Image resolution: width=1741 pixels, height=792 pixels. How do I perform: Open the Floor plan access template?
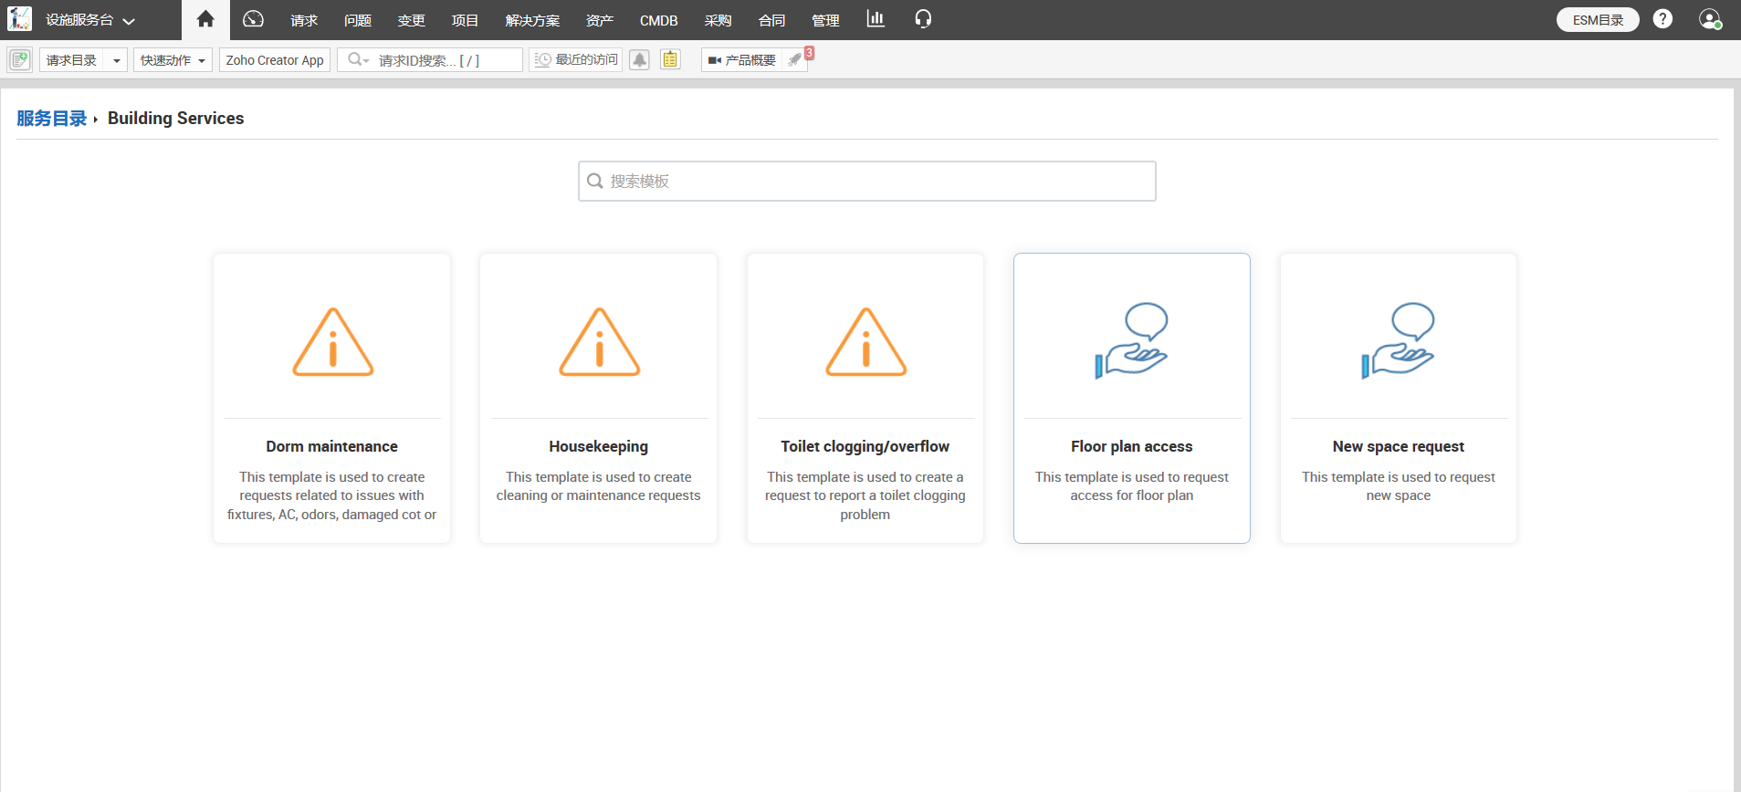1131,398
